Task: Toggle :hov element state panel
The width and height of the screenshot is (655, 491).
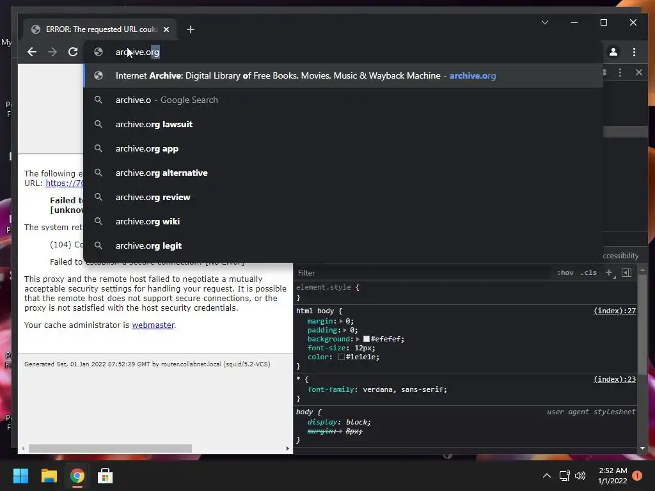Action: point(565,272)
